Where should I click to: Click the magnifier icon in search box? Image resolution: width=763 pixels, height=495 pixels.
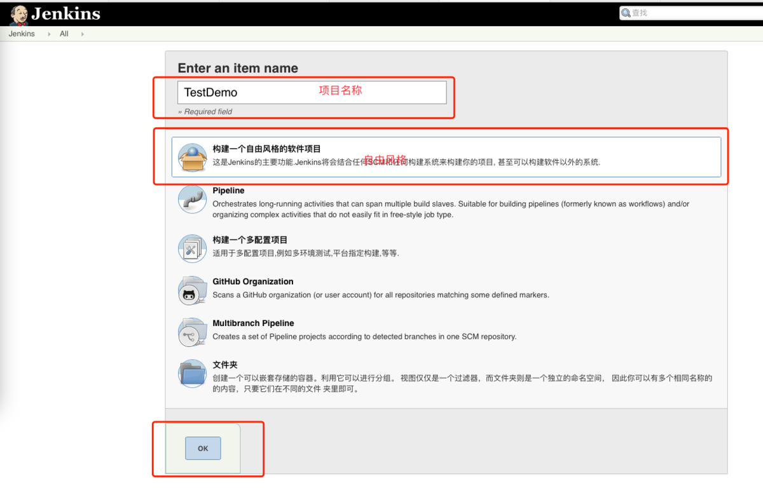pos(626,13)
